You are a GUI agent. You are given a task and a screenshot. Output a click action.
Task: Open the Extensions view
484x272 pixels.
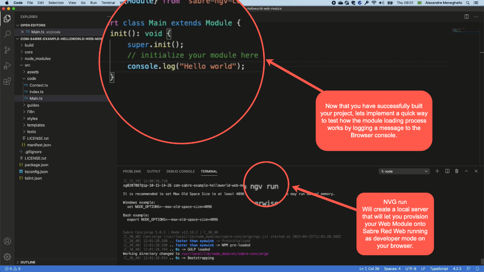(7, 81)
